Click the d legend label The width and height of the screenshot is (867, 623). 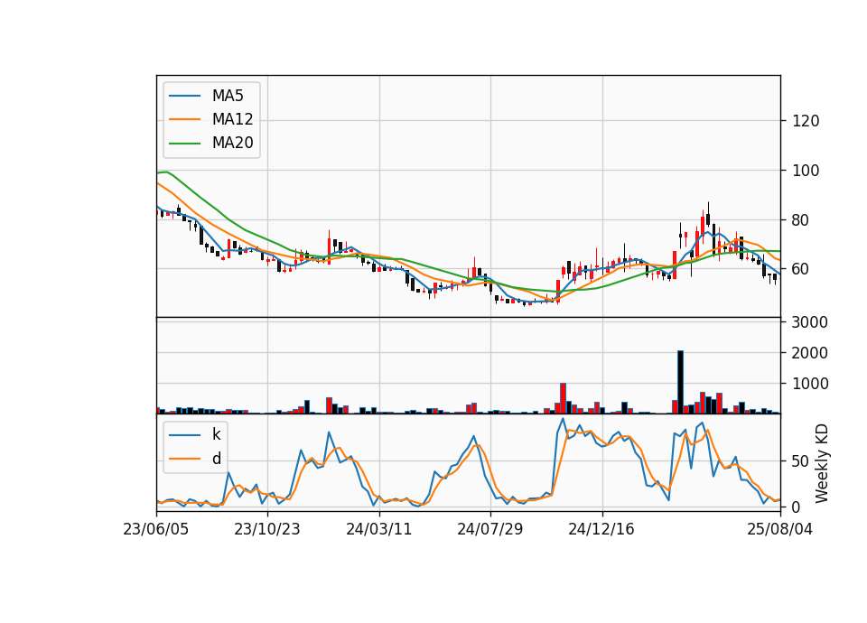coord(216,459)
